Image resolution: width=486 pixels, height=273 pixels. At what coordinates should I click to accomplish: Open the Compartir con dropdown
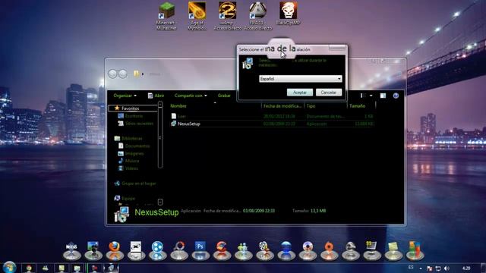191,96
